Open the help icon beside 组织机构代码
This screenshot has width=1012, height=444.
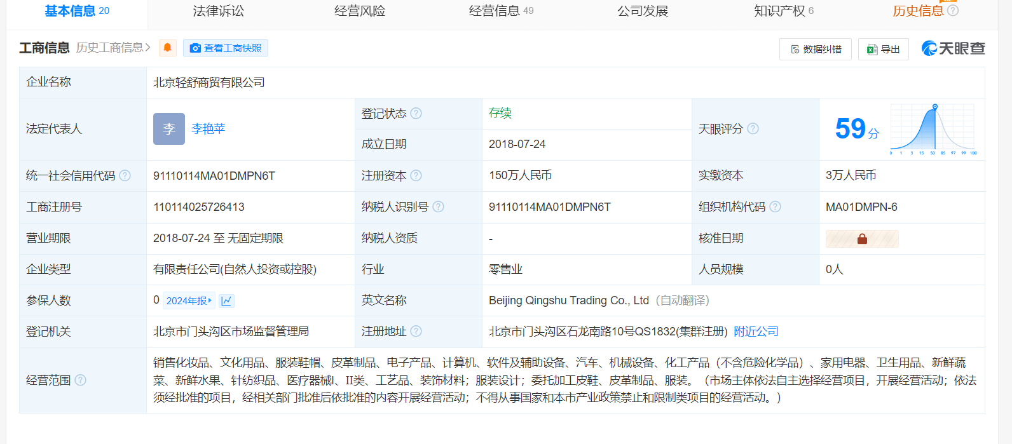point(775,206)
